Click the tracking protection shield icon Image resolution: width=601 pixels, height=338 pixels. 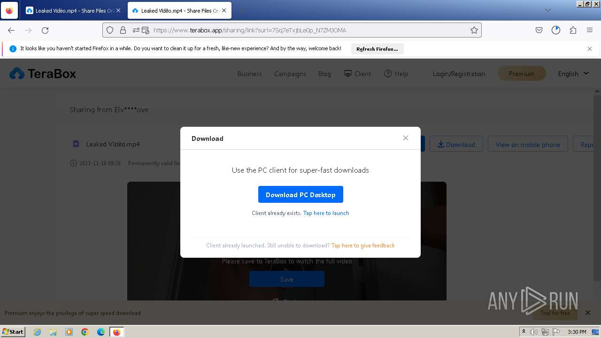(110, 30)
